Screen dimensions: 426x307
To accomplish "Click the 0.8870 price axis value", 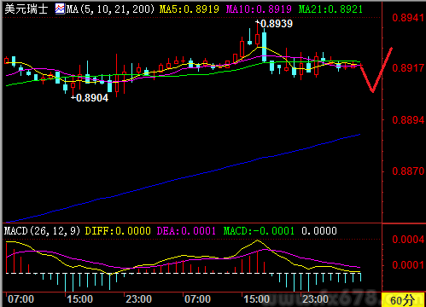I will click(x=408, y=171).
